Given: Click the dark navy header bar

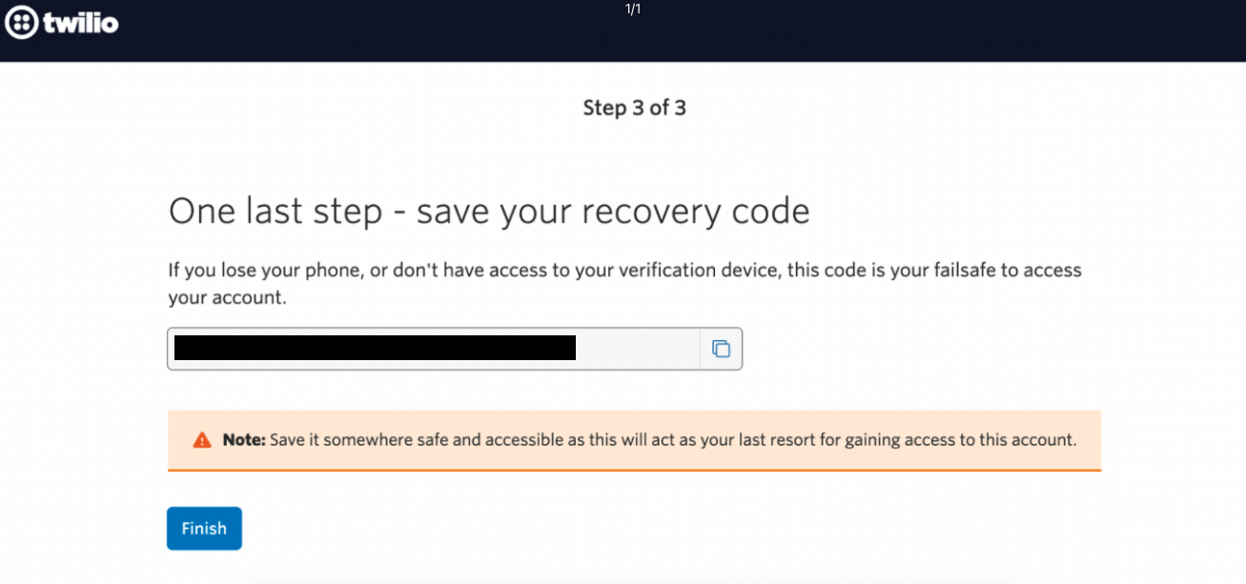Looking at the screenshot, I should pyautogui.click(x=623, y=31).
